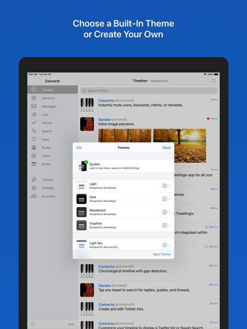This screenshot has height=329, width=247.
Task: Open the Timeline dropdown in header
Action: coord(140,81)
